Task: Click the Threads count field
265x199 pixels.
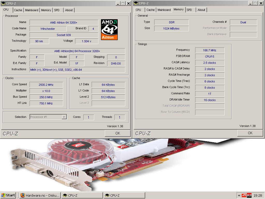Action: click(120, 117)
